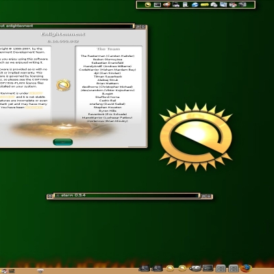Click the small dark icon beside the start icon
Screen dimensions: 274x274
pyautogui.click(x=12, y=271)
